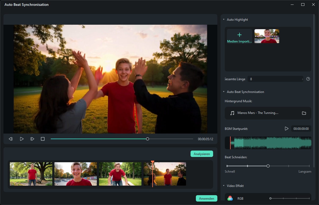Stop the video preview playback
319x205 pixels.
coord(43,139)
